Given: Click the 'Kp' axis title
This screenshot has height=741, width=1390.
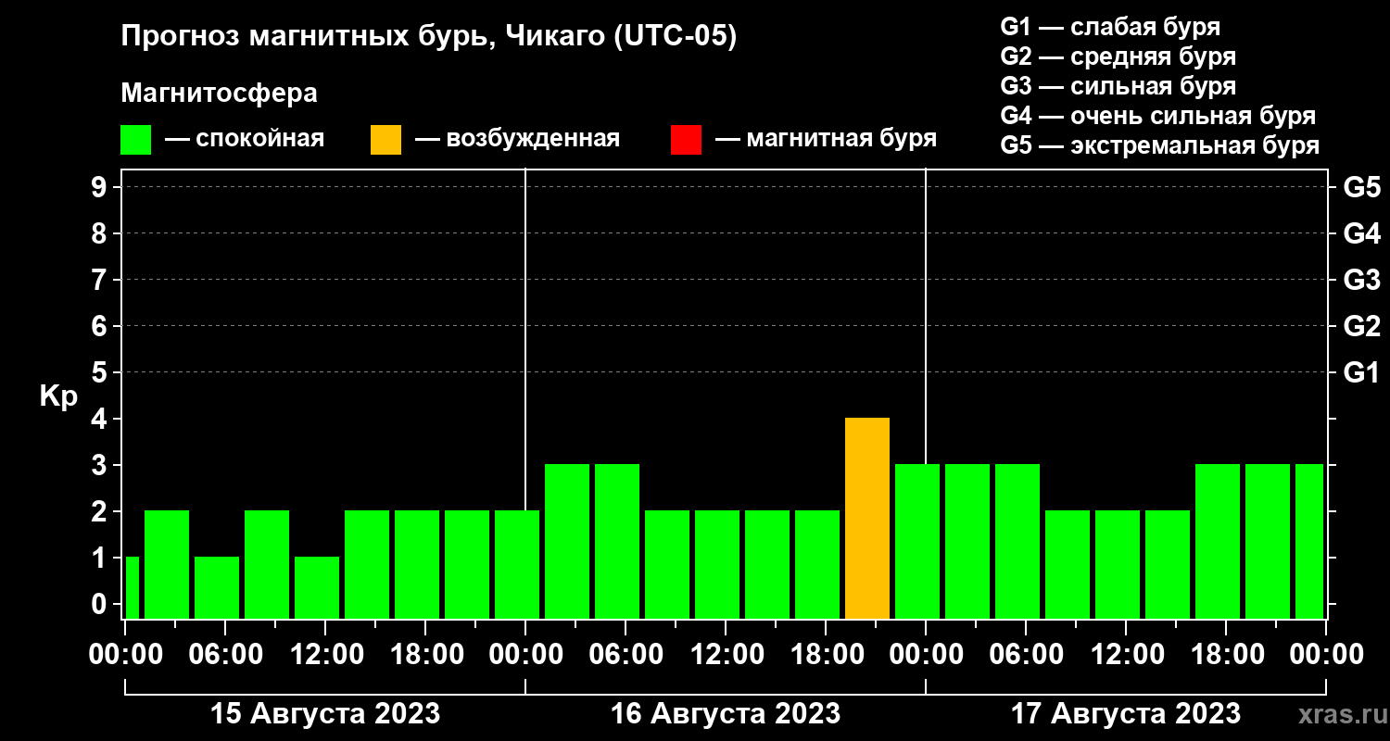Looking at the screenshot, I should [58, 396].
